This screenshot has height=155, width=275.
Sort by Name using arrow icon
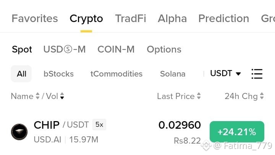click(37, 96)
